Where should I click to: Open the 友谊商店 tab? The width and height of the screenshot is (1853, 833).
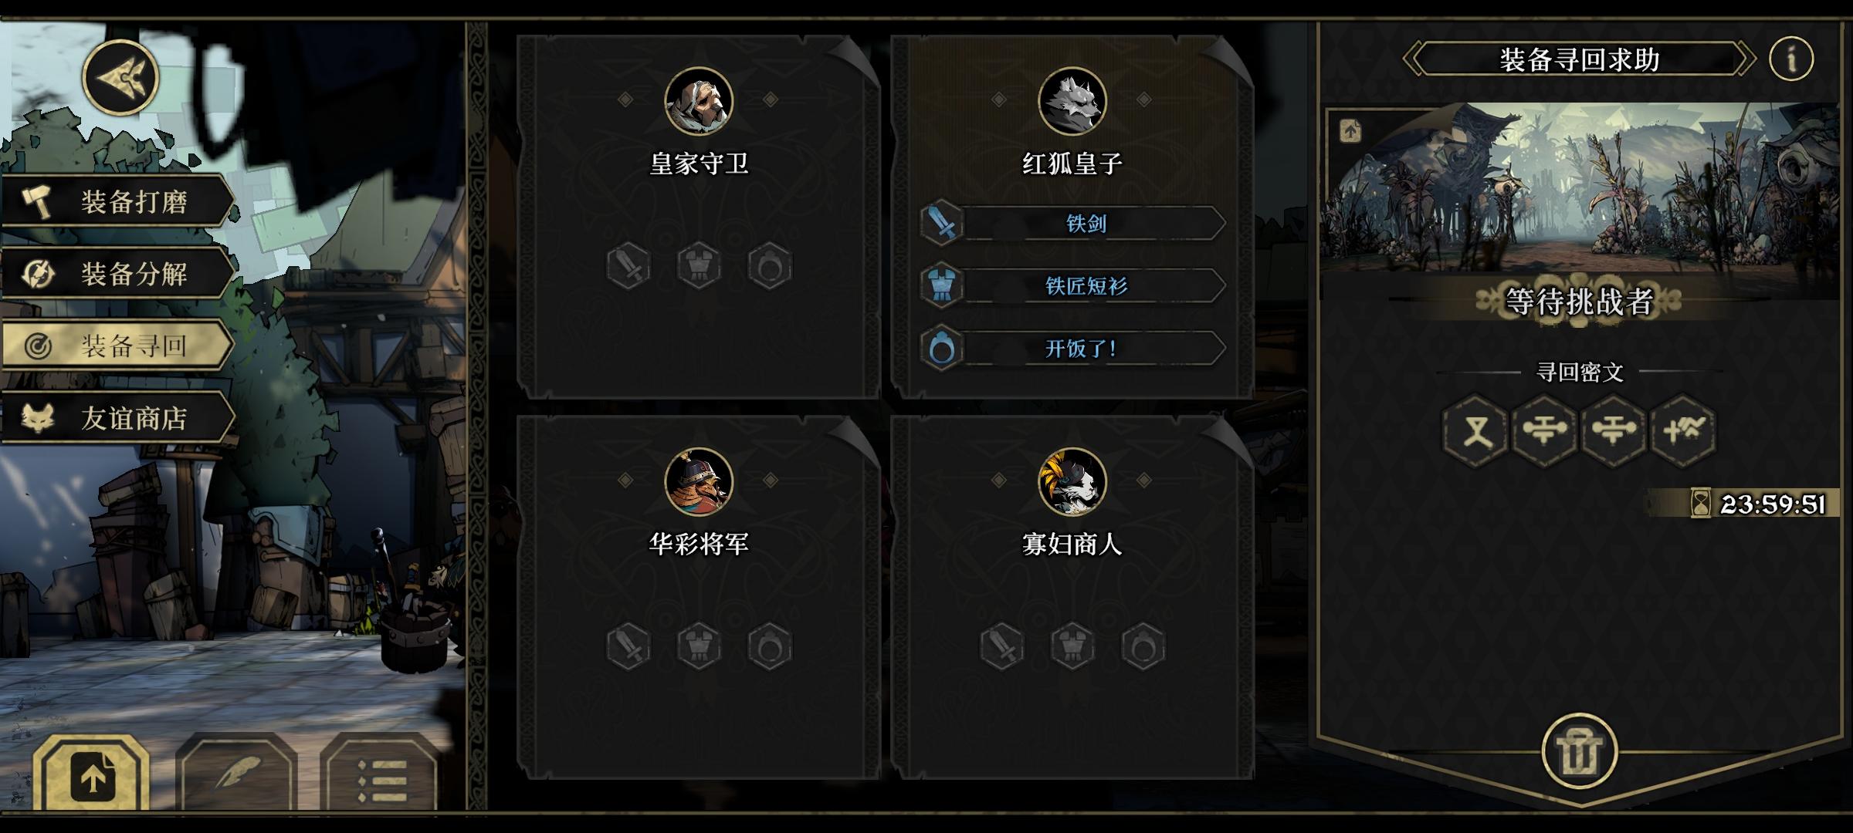click(x=117, y=418)
